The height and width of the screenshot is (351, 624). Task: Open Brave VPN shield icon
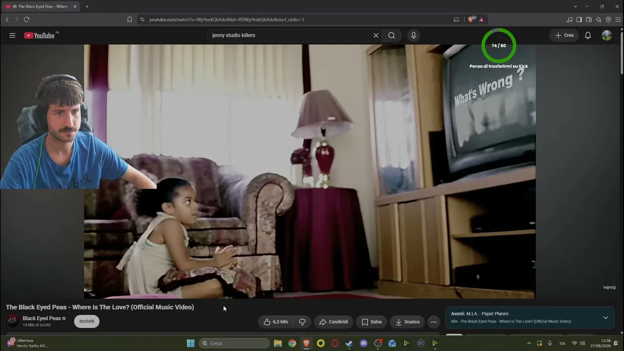[608, 19]
